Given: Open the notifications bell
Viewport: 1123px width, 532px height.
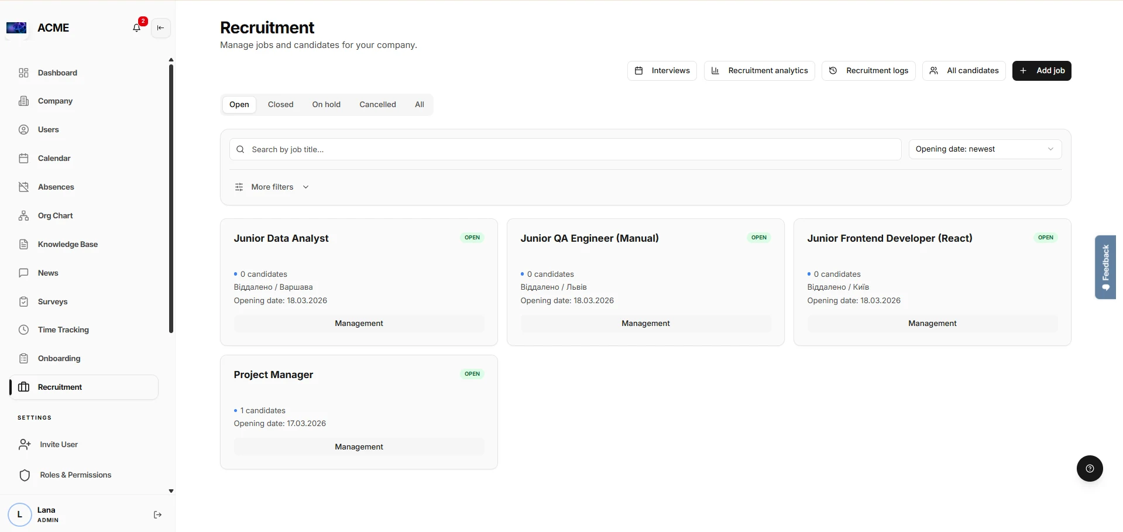Looking at the screenshot, I should (136, 28).
